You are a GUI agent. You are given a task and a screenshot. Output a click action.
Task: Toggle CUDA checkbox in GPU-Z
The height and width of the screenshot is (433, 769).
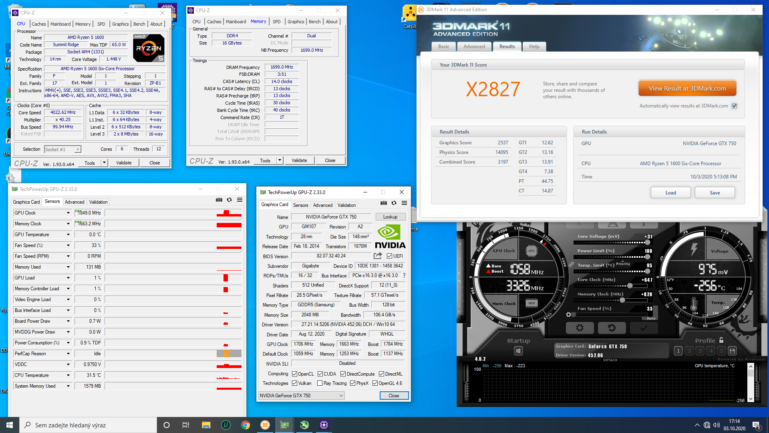pyautogui.click(x=320, y=374)
